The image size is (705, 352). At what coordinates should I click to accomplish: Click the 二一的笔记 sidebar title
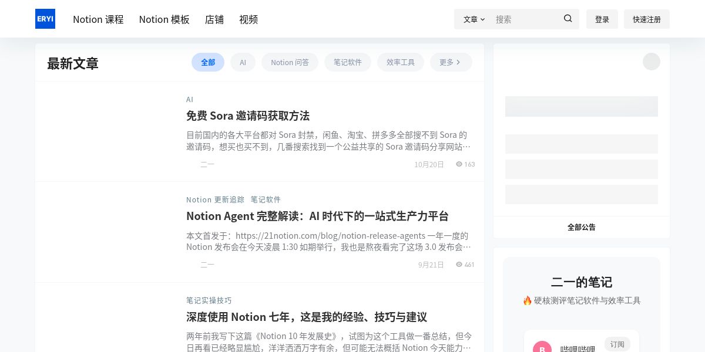pos(582,282)
